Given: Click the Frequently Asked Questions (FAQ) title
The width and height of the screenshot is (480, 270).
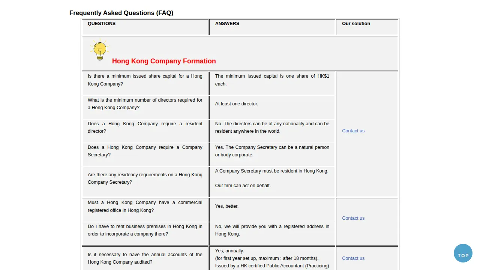Looking at the screenshot, I should click(121, 13).
